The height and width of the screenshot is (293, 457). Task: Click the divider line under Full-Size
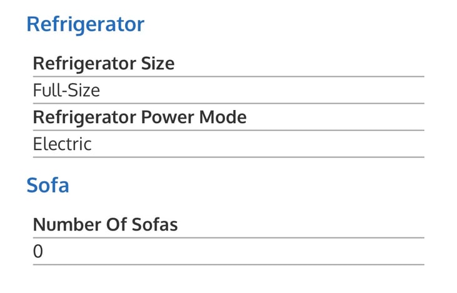[229, 104]
